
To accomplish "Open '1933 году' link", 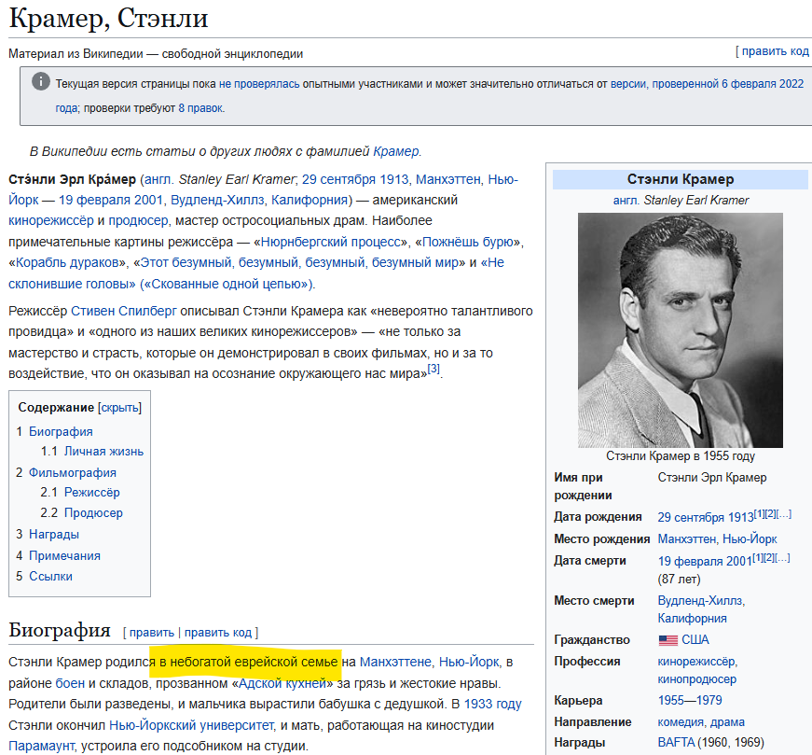I will (x=493, y=705).
